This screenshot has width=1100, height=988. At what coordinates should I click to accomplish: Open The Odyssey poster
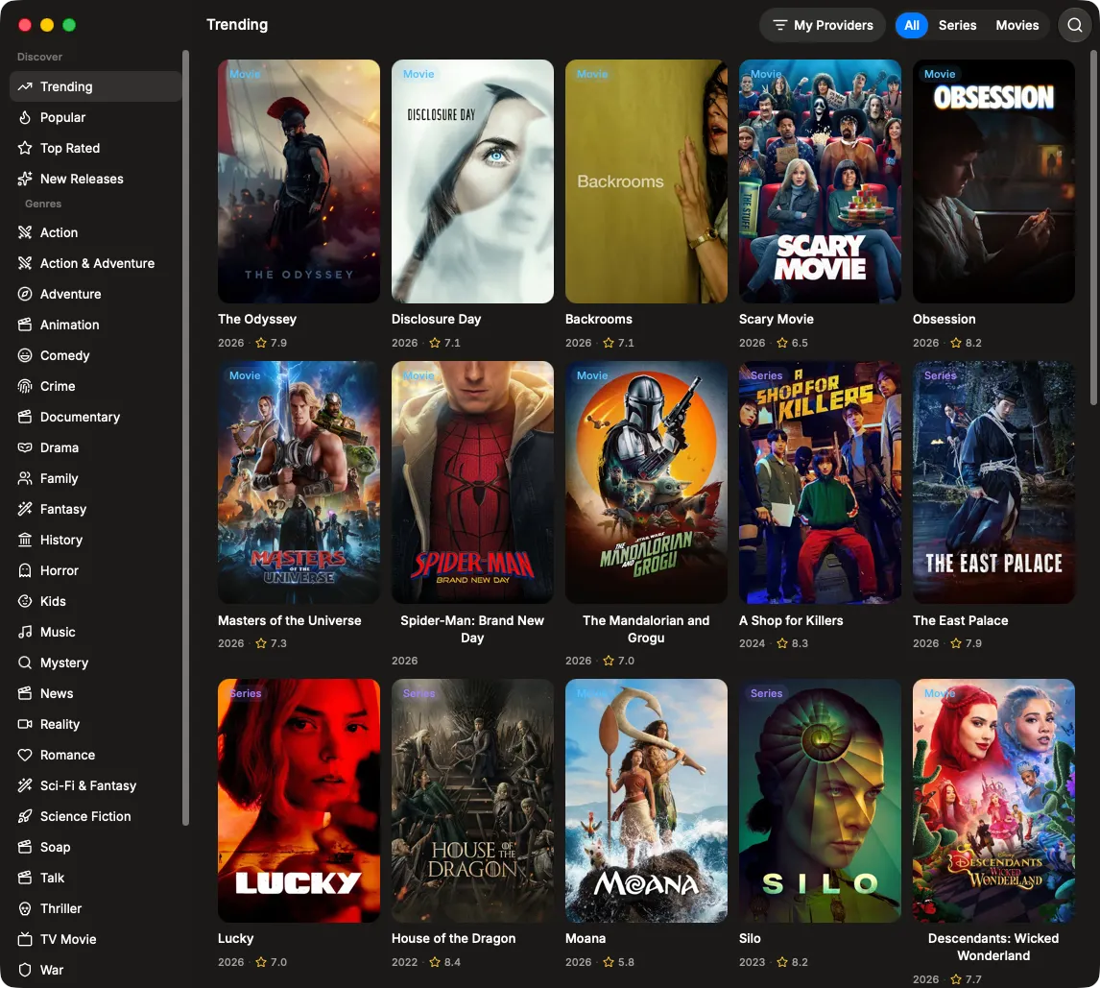(299, 181)
